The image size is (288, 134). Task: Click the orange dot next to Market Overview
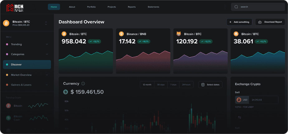pos(7,75)
